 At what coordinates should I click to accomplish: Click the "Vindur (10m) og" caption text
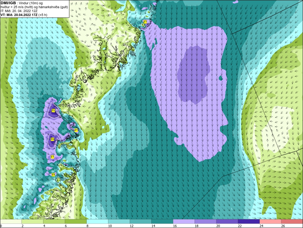click(31, 3)
